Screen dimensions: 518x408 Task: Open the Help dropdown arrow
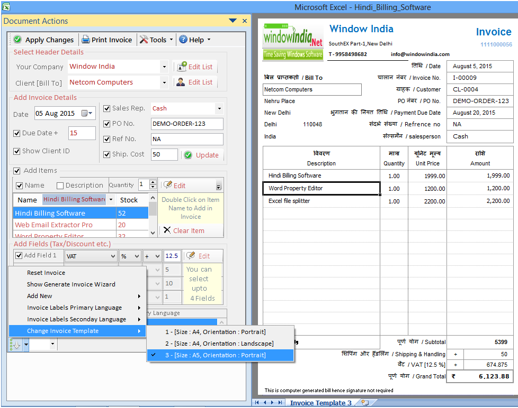[x=209, y=40]
